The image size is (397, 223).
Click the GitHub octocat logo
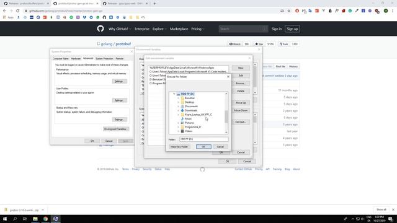[x=100, y=28]
